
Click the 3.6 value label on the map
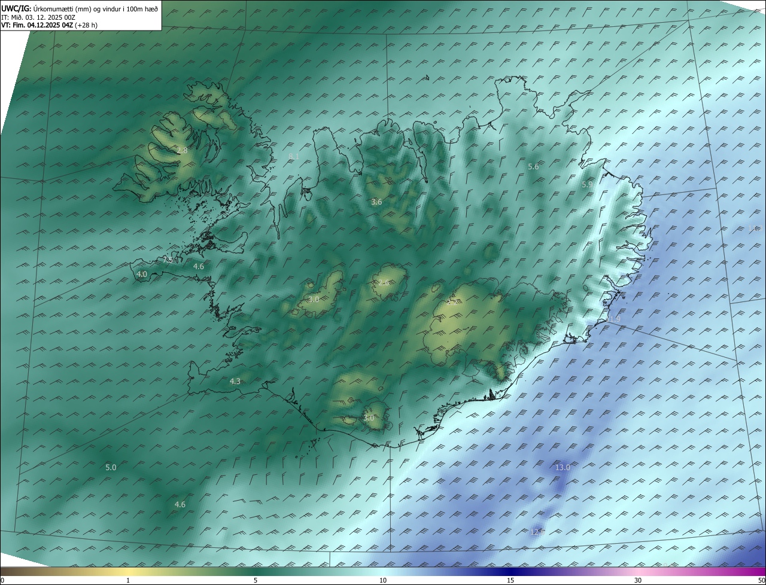[x=376, y=202]
